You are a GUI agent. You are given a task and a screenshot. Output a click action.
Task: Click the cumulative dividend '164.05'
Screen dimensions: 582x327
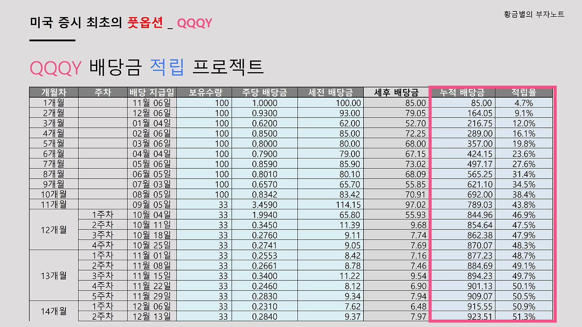tap(480, 113)
